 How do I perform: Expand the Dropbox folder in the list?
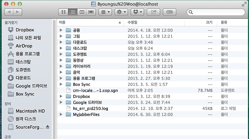click(61, 96)
